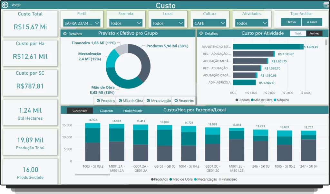Click the Mecanização color dot in the bottom legend
The height and width of the screenshot is (194, 330).
195,179
